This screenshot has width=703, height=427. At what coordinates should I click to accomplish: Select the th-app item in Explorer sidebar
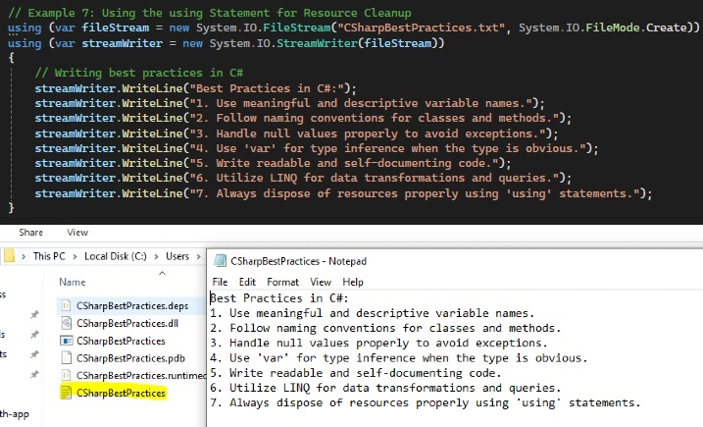pyautogui.click(x=15, y=414)
